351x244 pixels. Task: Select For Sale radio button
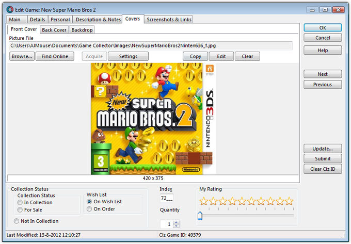(x=20, y=210)
